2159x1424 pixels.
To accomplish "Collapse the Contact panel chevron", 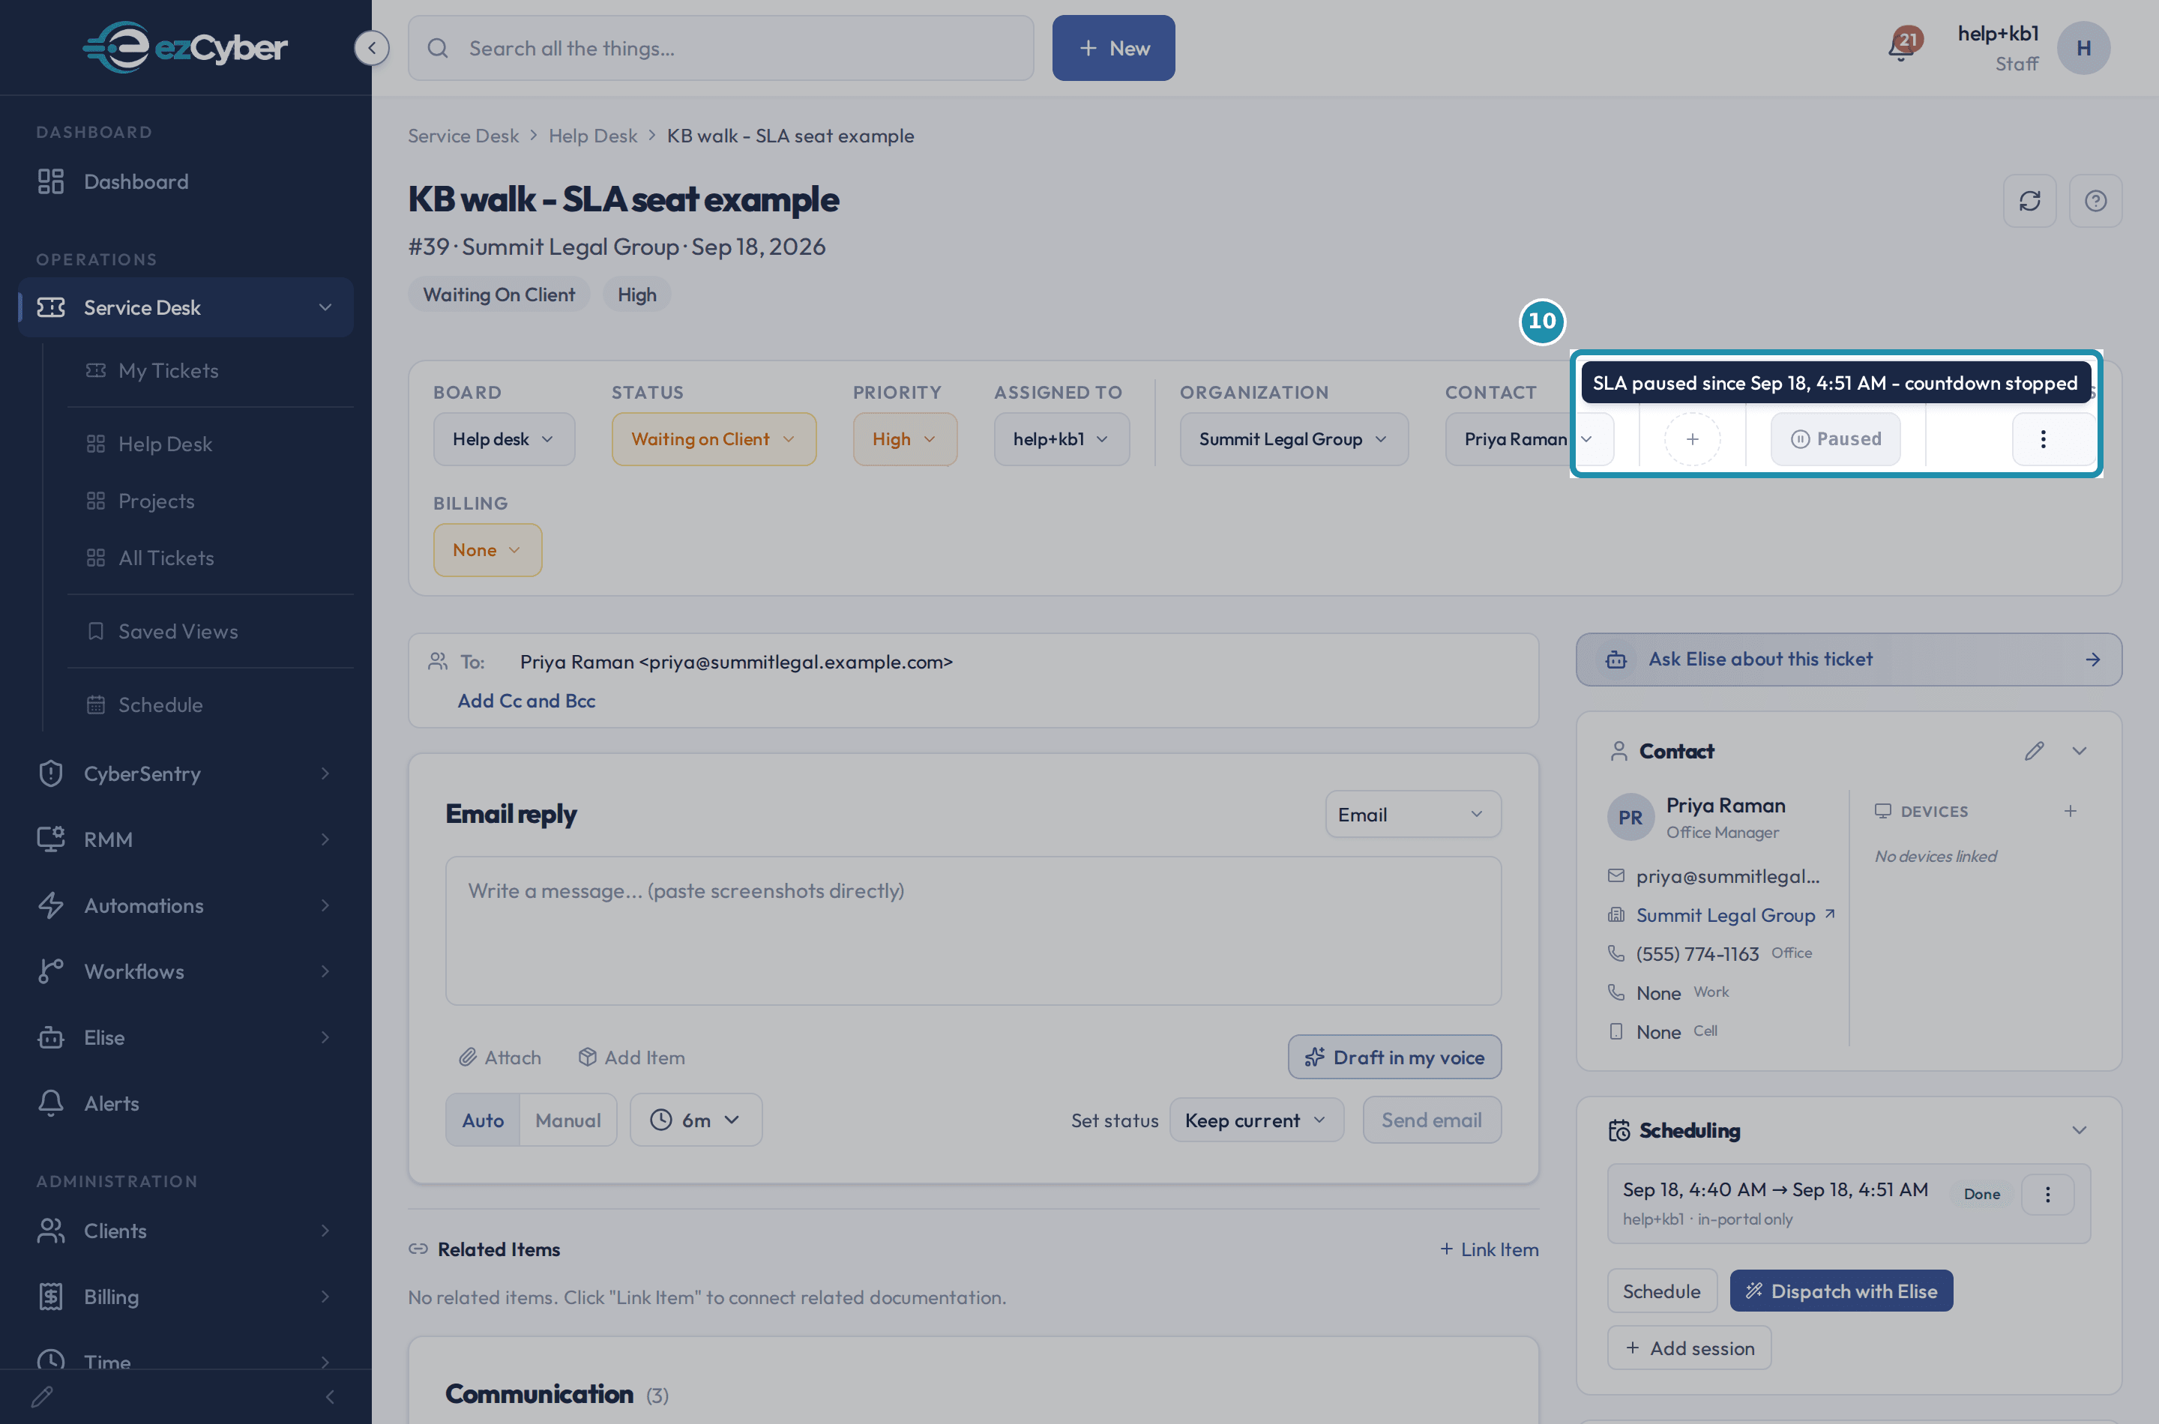I will point(2079,751).
